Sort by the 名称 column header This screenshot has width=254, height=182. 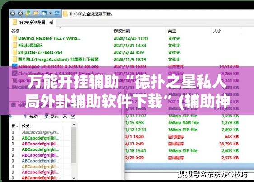(15, 31)
